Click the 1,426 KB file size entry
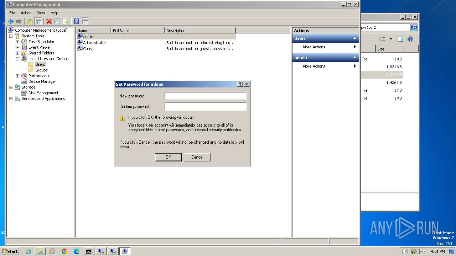 pyautogui.click(x=394, y=82)
